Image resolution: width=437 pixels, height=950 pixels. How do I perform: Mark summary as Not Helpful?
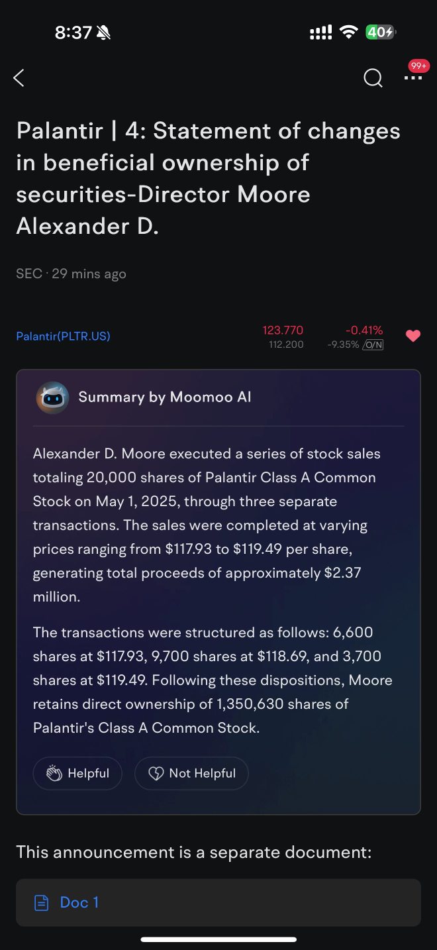(191, 773)
